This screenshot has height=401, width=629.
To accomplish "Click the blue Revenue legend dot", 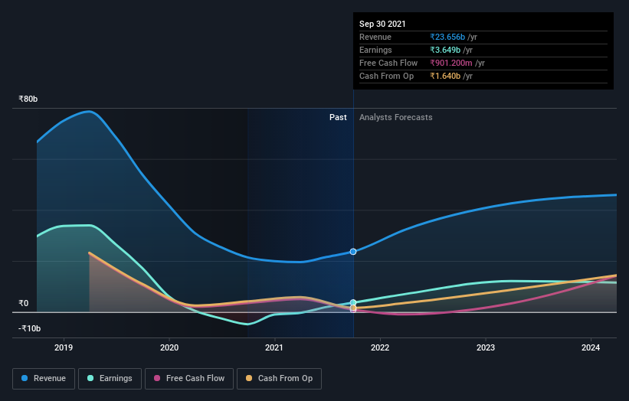I will [25, 378].
